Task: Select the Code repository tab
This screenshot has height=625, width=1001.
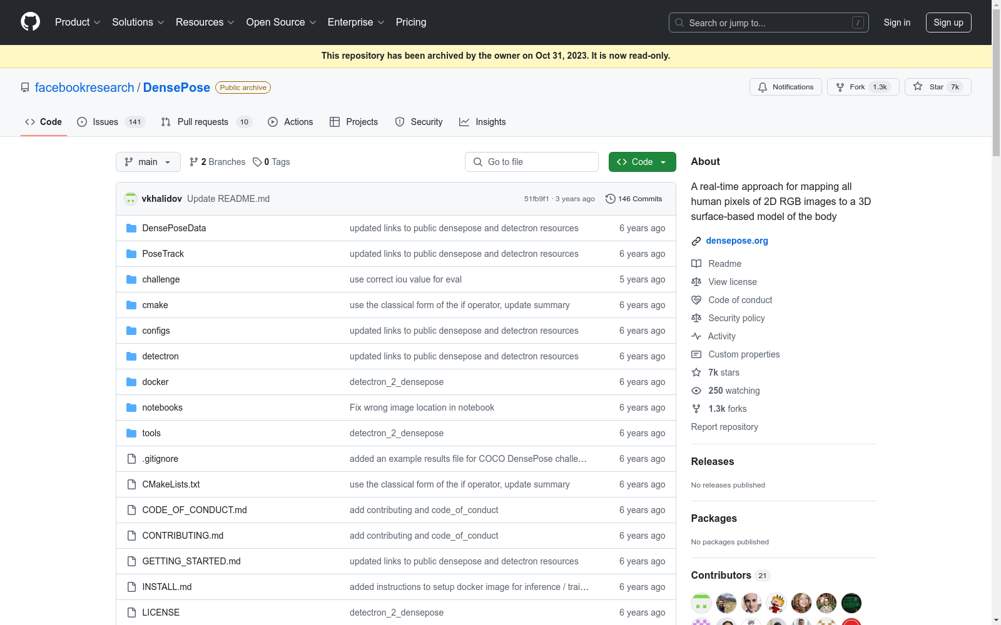Action: point(44,122)
